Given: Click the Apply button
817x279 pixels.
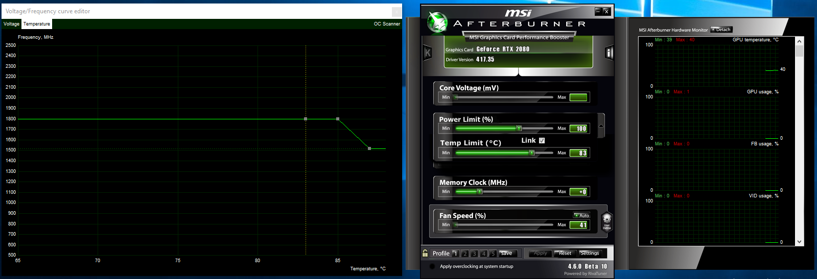Looking at the screenshot, I should [x=540, y=253].
